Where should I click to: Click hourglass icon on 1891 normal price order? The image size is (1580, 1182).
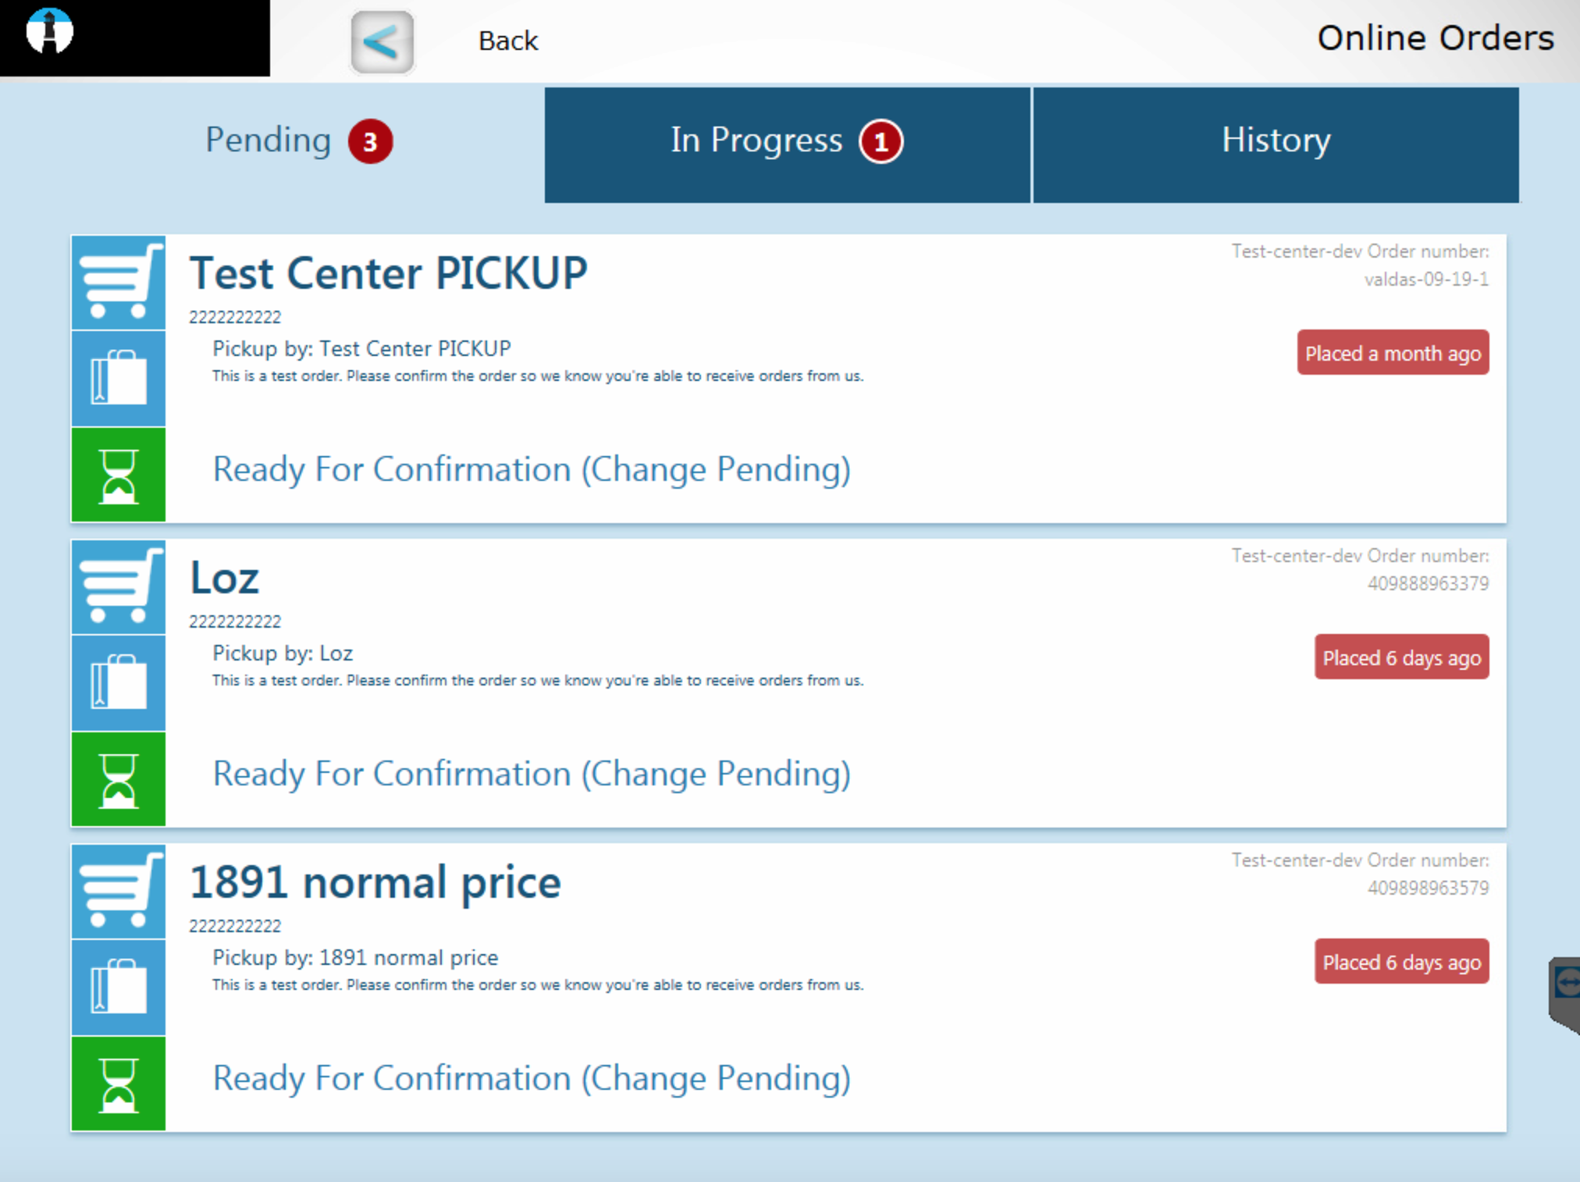pyautogui.click(x=119, y=1084)
